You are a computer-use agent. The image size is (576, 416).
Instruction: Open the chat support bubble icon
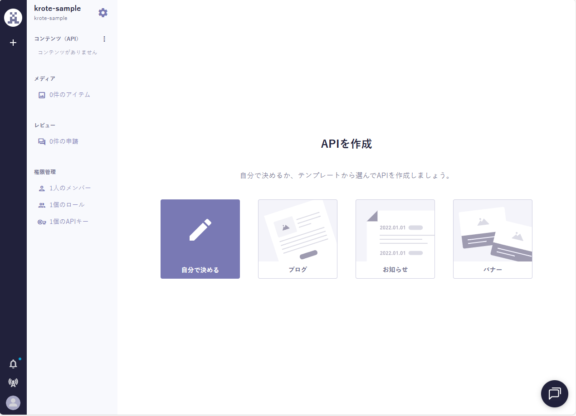point(554,394)
